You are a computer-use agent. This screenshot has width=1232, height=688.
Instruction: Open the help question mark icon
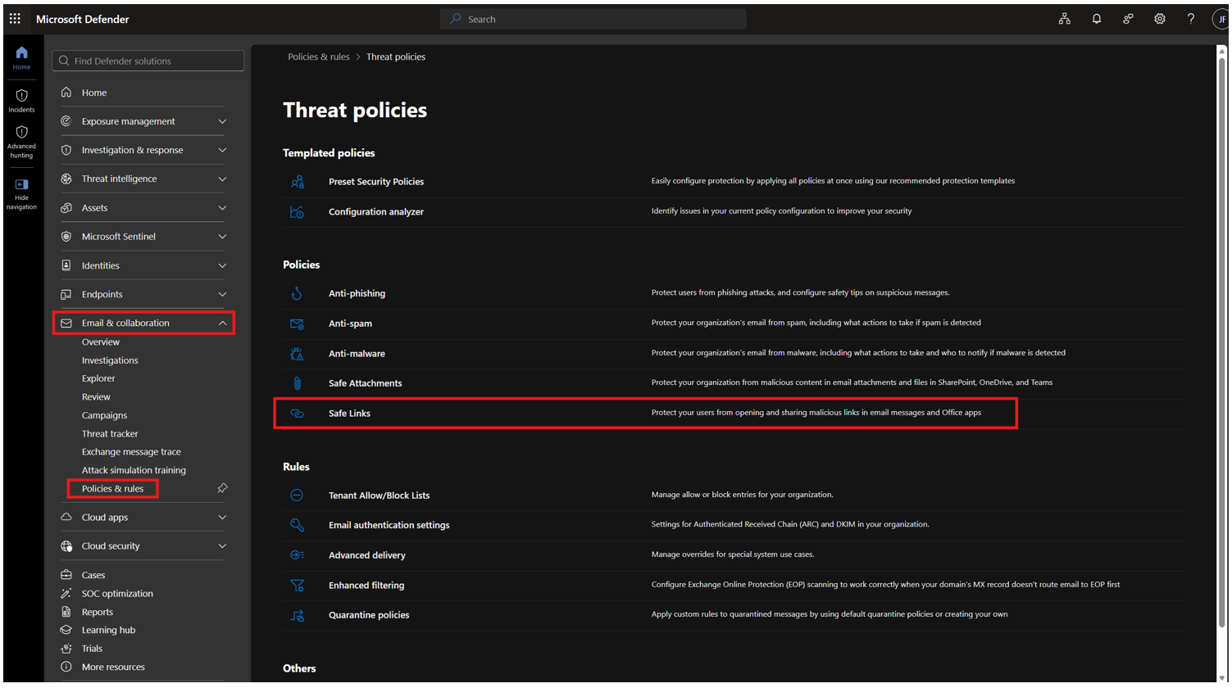click(1191, 19)
